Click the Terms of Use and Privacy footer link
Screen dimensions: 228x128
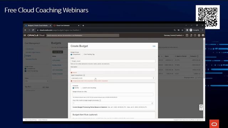point(31,120)
